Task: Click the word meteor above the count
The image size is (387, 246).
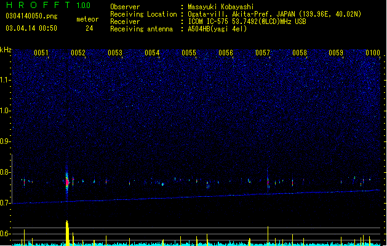Action: coord(87,19)
